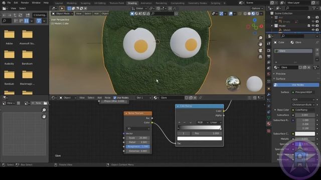
Task: Open the Render menu
Action: [x=25, y=3]
